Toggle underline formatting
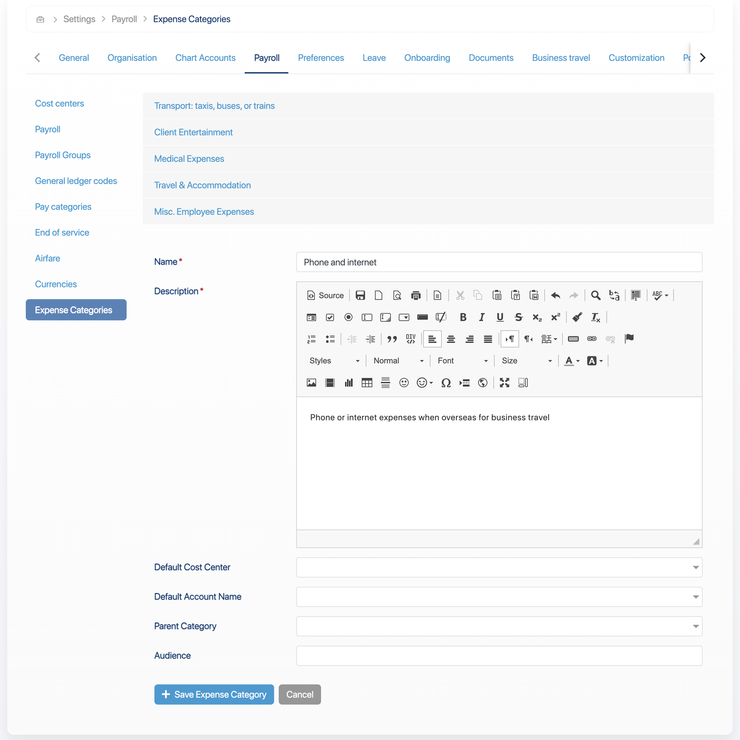This screenshot has height=740, width=740. tap(500, 317)
